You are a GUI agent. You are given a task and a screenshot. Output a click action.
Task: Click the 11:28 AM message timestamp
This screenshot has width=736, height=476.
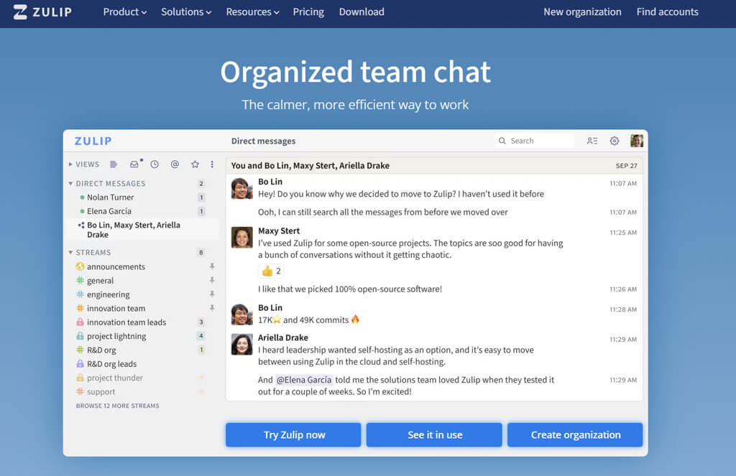tap(623, 309)
